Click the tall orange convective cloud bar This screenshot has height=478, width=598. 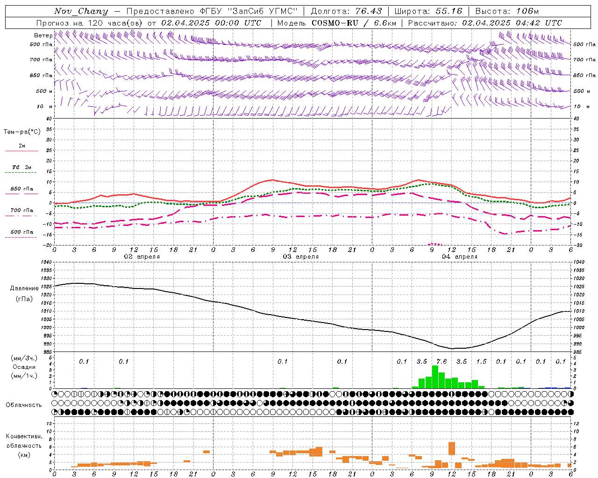click(451, 448)
